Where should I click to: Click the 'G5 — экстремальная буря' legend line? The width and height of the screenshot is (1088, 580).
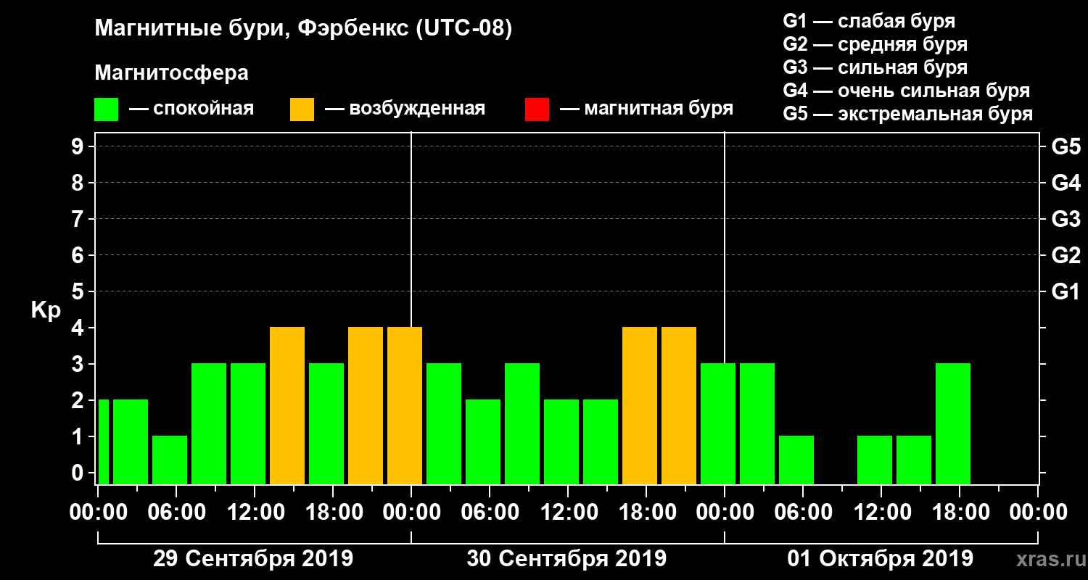click(x=907, y=114)
